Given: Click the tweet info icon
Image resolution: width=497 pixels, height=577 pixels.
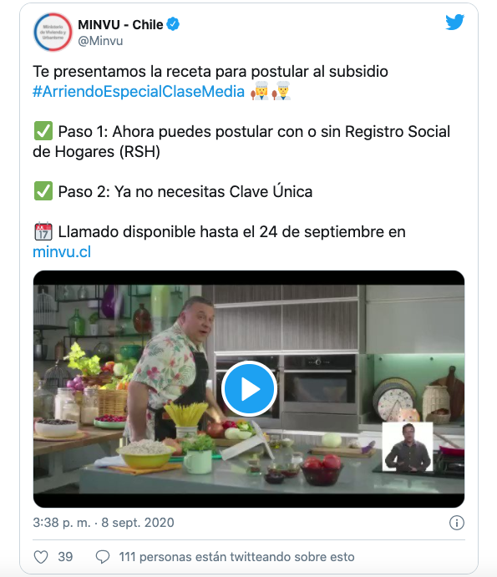Looking at the screenshot, I should (x=457, y=523).
